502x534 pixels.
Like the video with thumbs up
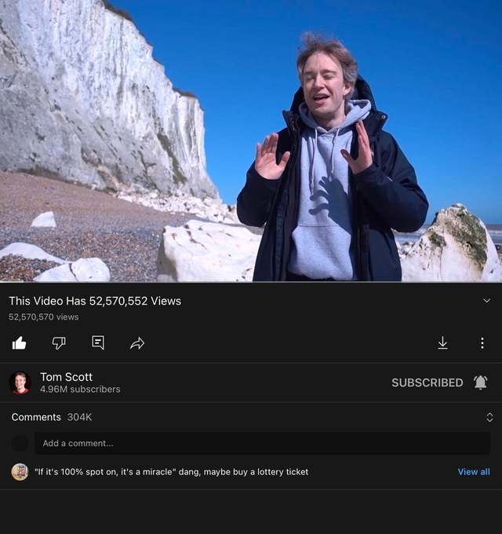click(x=19, y=343)
